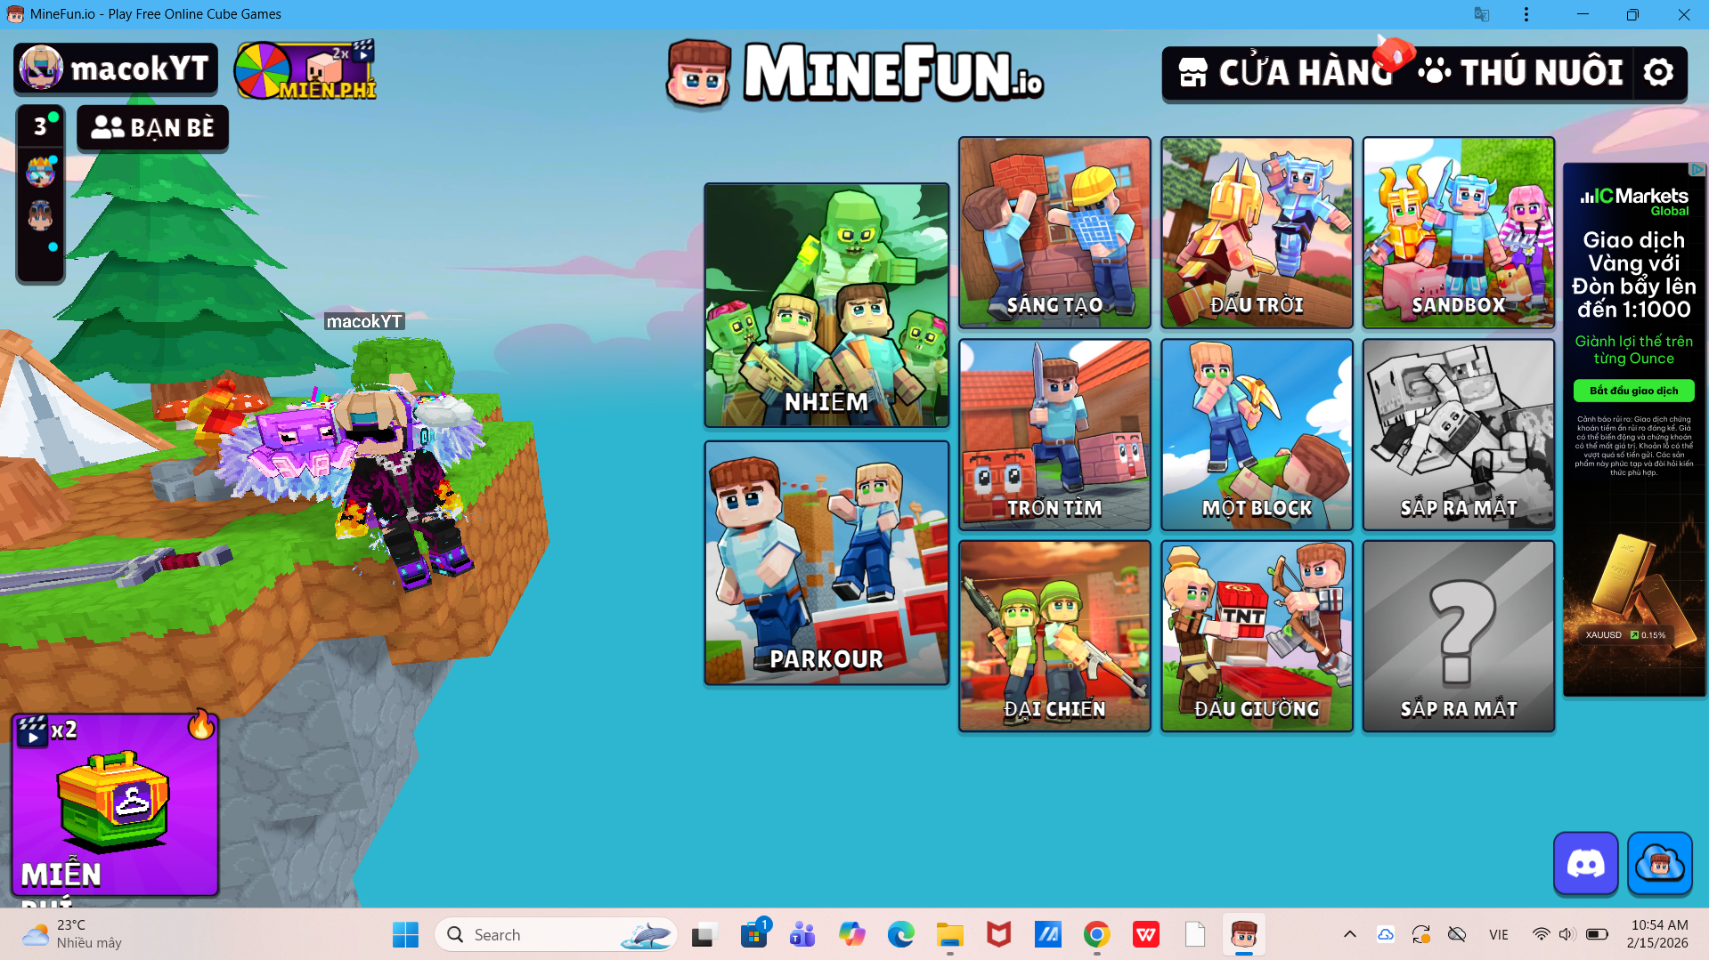1709x960 pixels.
Task: Open the THÚ NUÔI pets tab
Action: (x=1521, y=73)
